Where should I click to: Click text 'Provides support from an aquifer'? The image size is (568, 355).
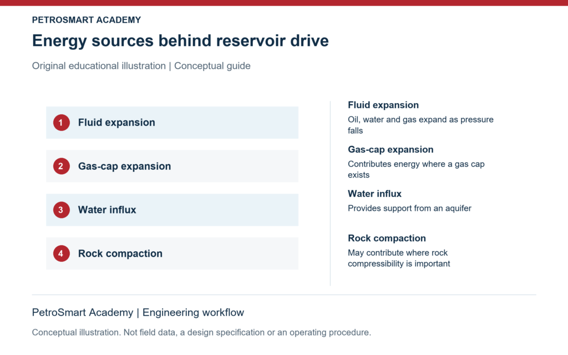409,209
